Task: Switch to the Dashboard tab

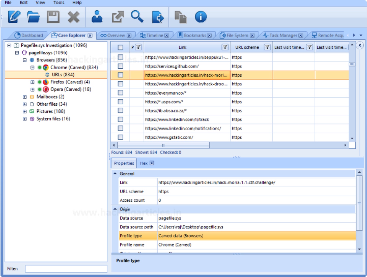Action: [29, 35]
